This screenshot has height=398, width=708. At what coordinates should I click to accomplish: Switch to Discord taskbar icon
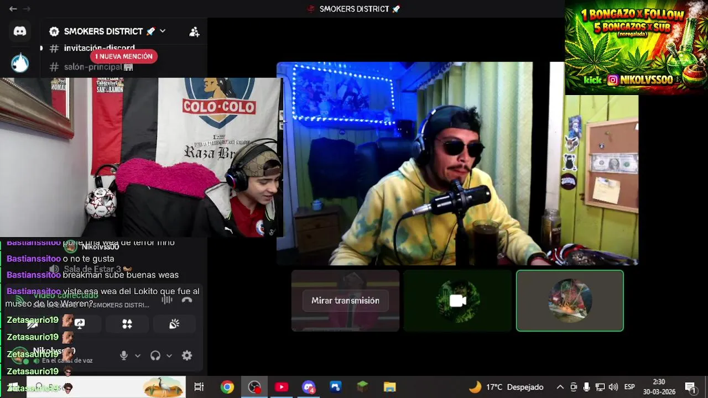point(309,387)
